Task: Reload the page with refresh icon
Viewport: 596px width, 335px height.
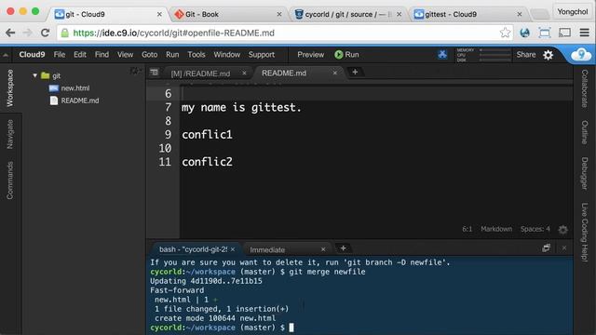Action: click(x=45, y=33)
